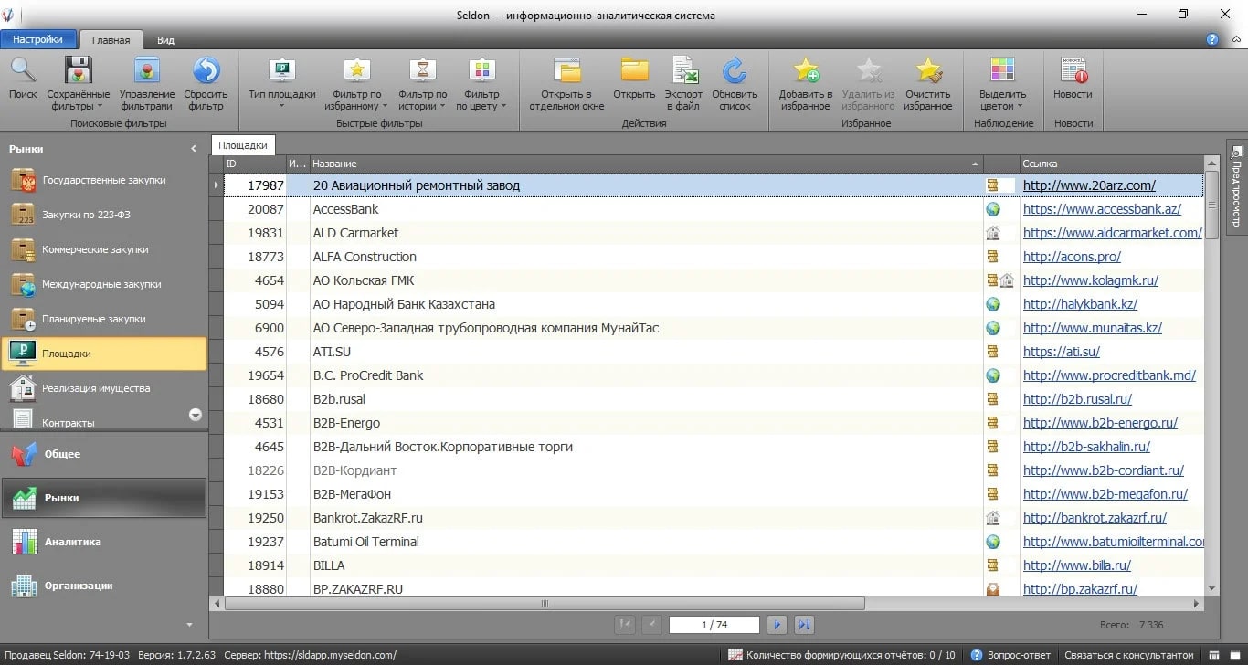The width and height of the screenshot is (1248, 665).
Task: Open Сохранённые фильтры saved filters
Action: 79,83
